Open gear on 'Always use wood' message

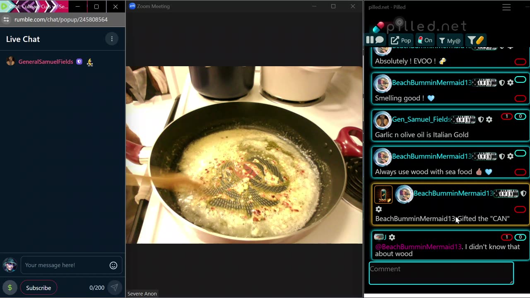[511, 156]
